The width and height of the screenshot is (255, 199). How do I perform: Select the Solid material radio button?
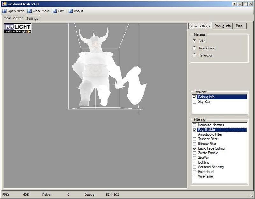coord(194,41)
